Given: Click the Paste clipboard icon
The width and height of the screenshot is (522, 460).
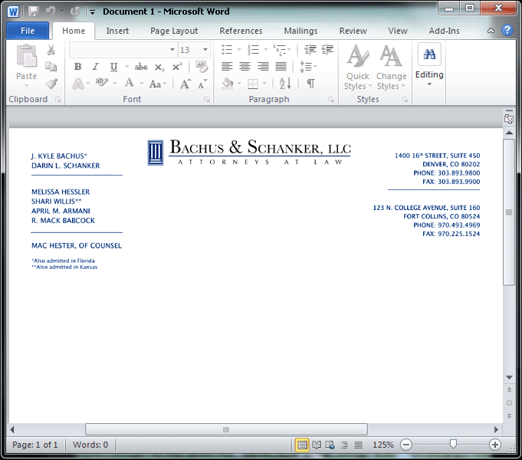Looking at the screenshot, I should 26,57.
